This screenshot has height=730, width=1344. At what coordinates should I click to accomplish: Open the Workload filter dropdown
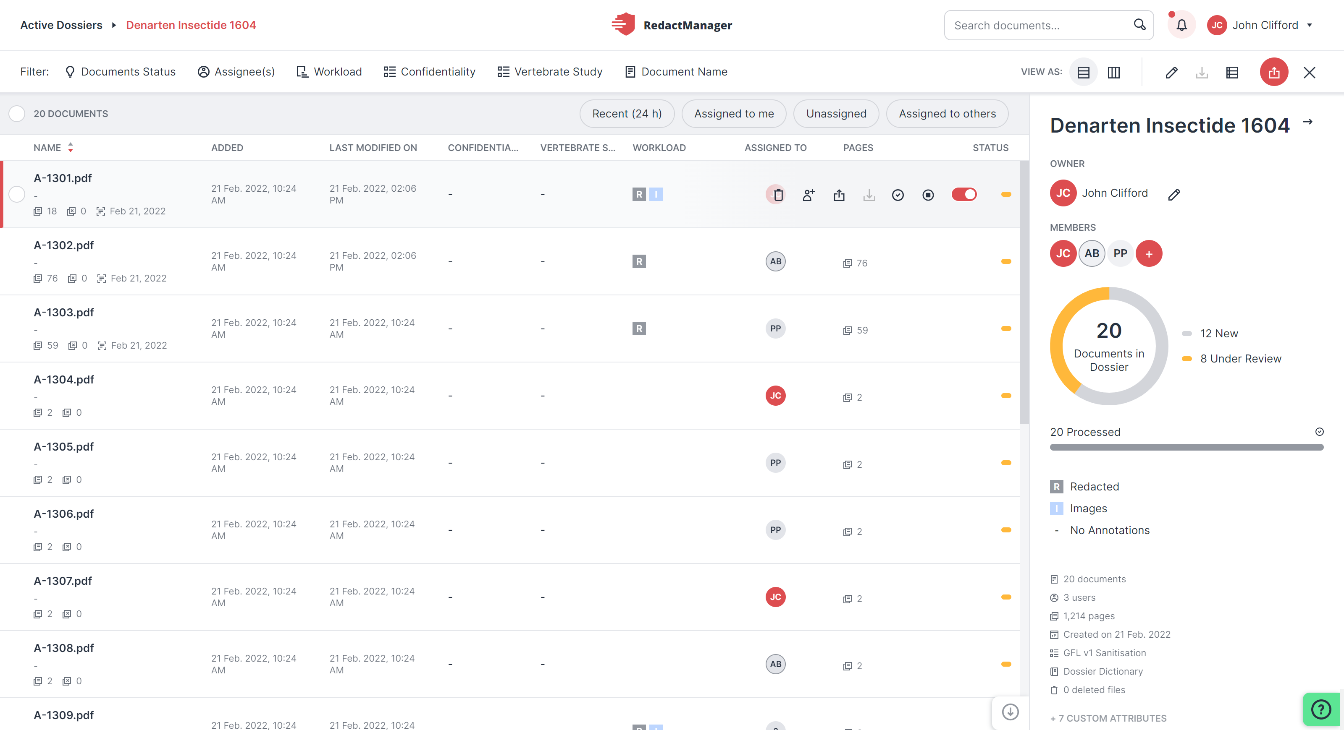click(x=329, y=72)
